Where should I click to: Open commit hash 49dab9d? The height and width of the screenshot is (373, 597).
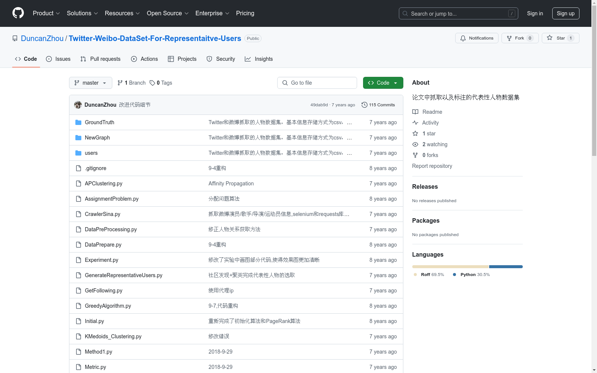pos(319,105)
